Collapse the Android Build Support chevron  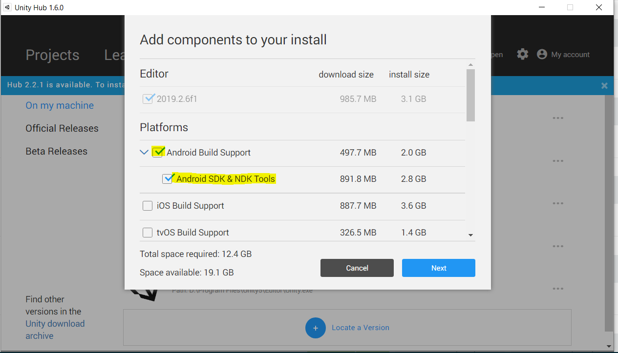coord(144,152)
